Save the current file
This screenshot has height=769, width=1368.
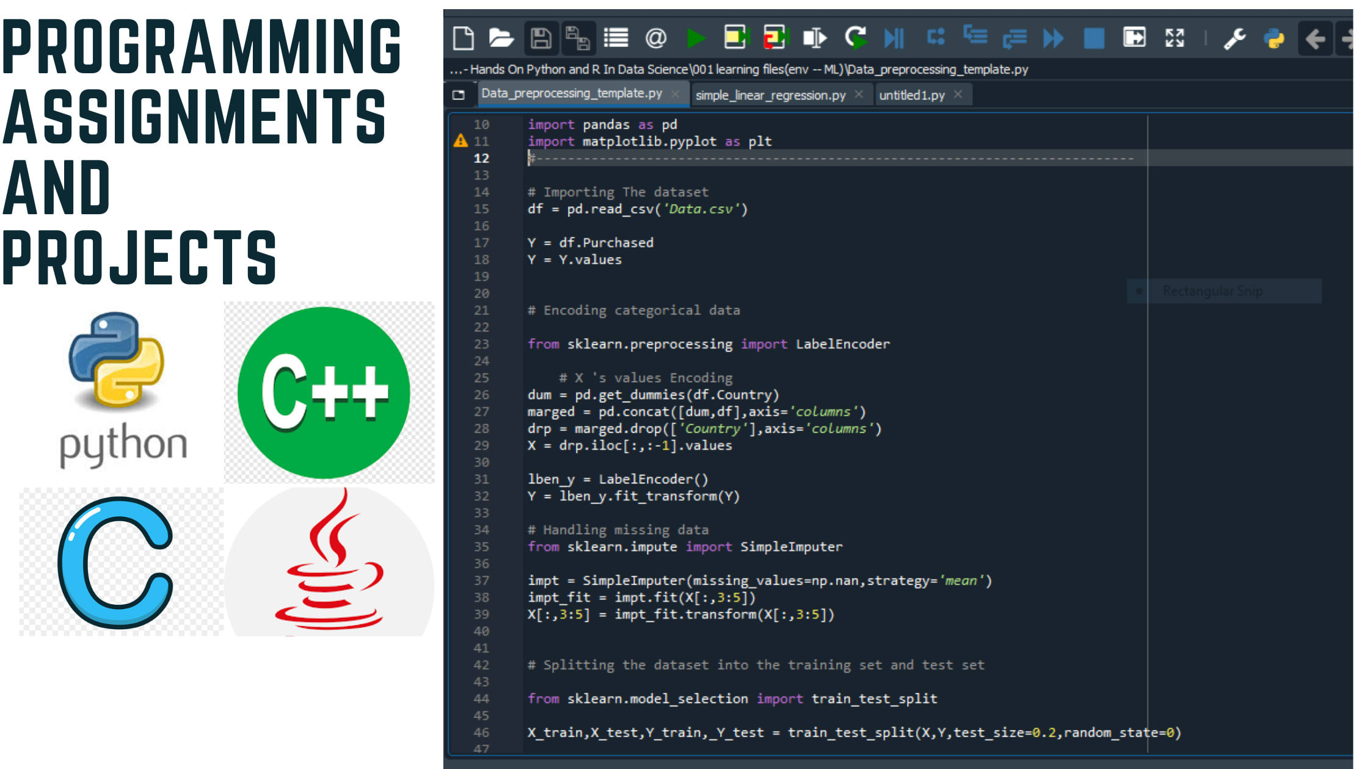[x=540, y=38]
